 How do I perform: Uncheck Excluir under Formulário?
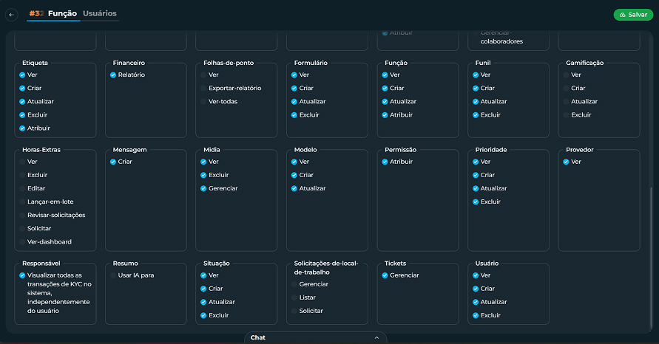[294, 115]
